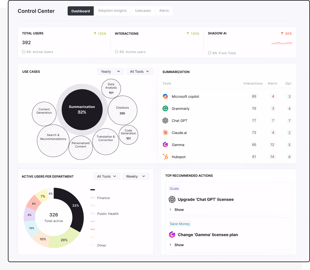Click the Microsoft copilot Dpt. value 3
The height and width of the screenshot is (270, 310).
click(289, 96)
